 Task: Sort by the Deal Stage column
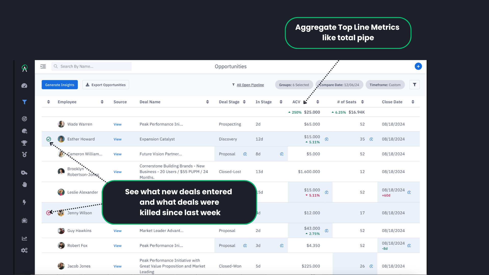pyautogui.click(x=244, y=102)
